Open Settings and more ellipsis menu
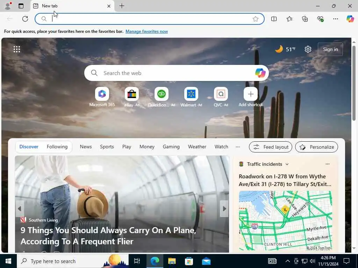Viewport: 358px width, 268px height. coord(336,19)
